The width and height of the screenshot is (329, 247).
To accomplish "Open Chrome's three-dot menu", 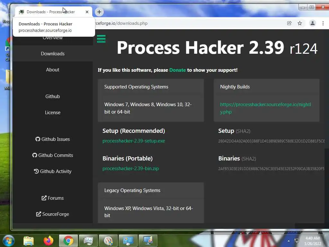I will tap(323, 23).
